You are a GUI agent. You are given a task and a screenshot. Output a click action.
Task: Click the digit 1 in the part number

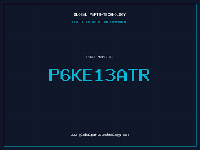tap(99, 75)
